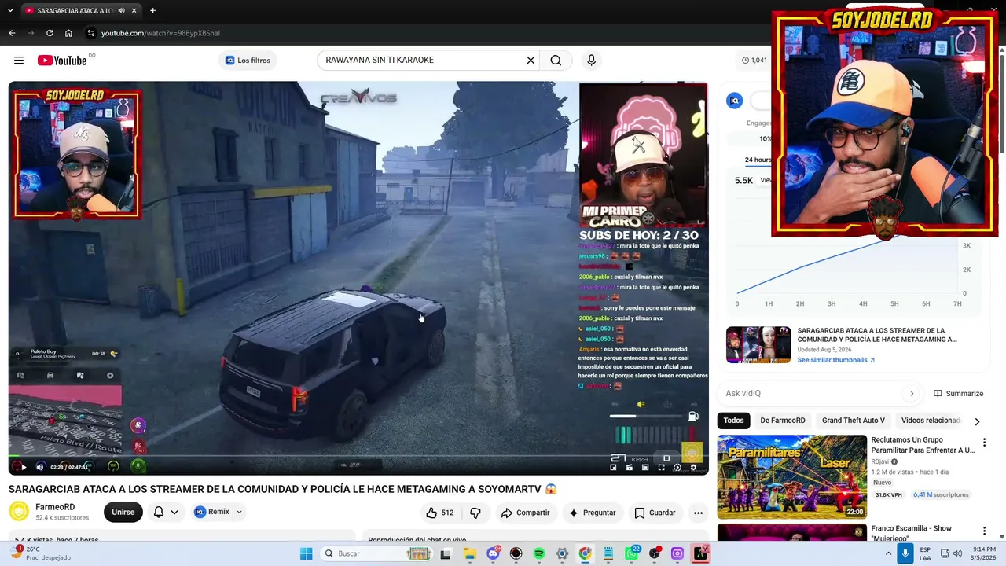Mute the video player volume

[40, 467]
